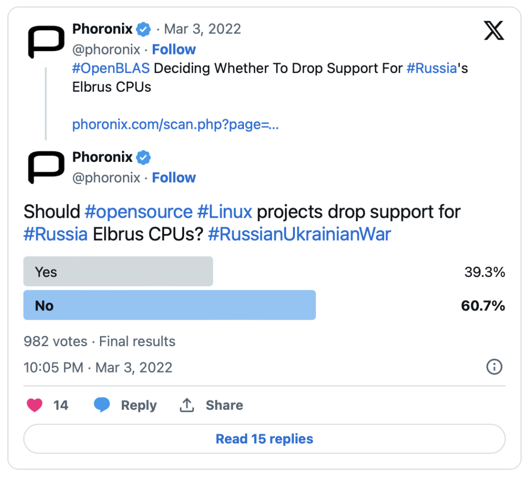Click the Read 15 replies button
Image resolution: width=529 pixels, height=479 pixels.
pyautogui.click(x=264, y=439)
